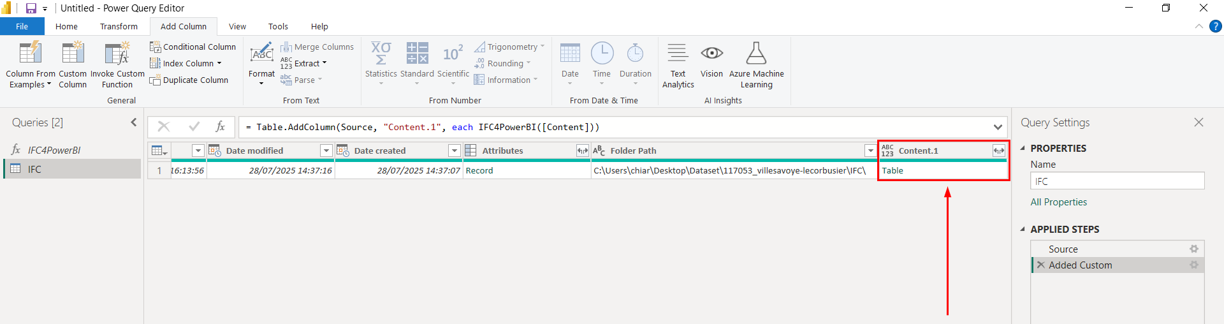Open the All Properties link
Screen dimensions: 1224x324
[x=1058, y=202]
